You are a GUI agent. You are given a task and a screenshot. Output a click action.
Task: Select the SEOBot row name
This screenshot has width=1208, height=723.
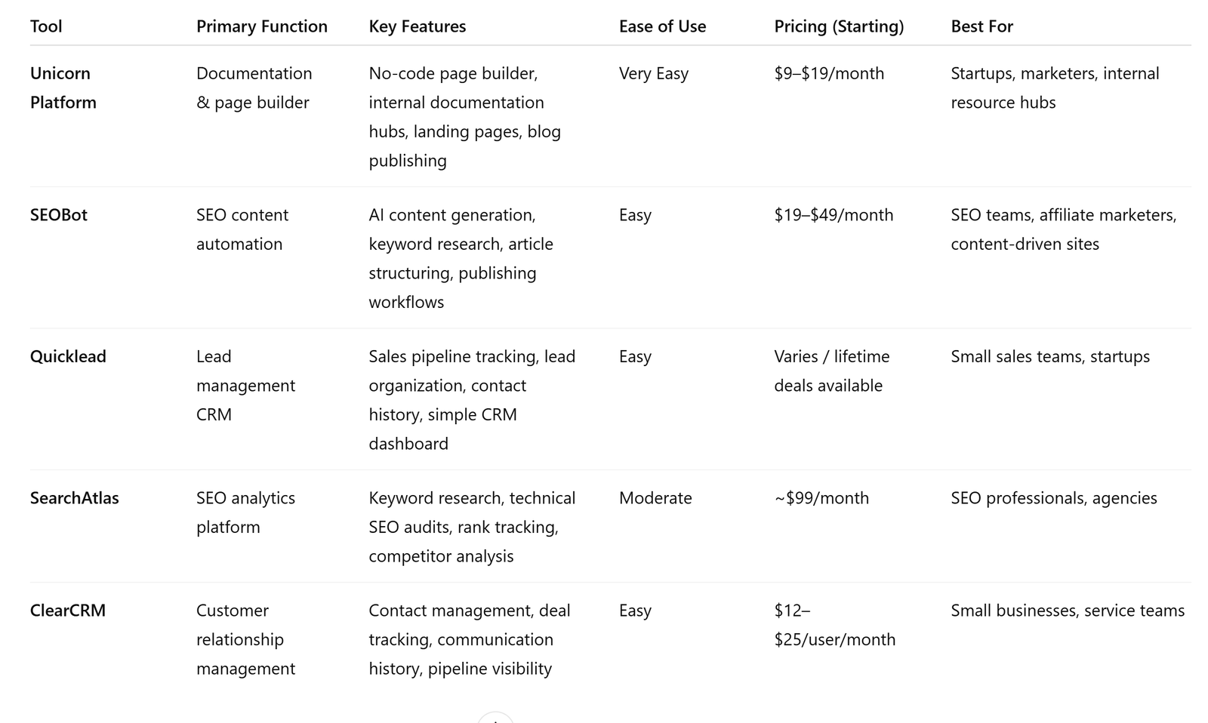coord(59,215)
